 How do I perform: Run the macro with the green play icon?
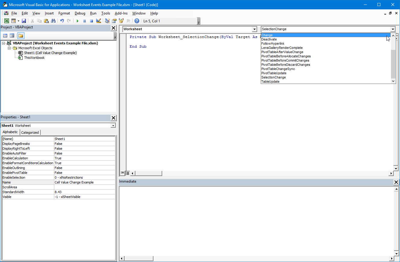[77, 21]
